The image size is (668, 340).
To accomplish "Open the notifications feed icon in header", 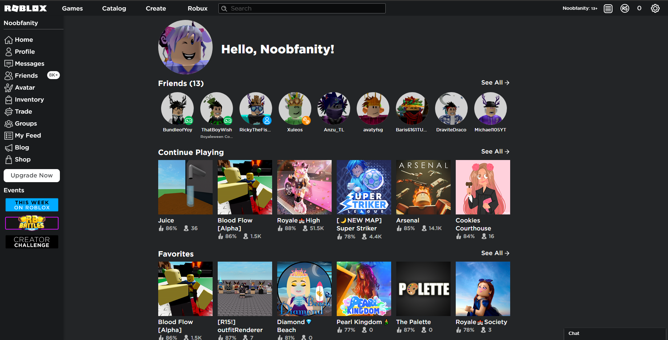I will [x=608, y=8].
